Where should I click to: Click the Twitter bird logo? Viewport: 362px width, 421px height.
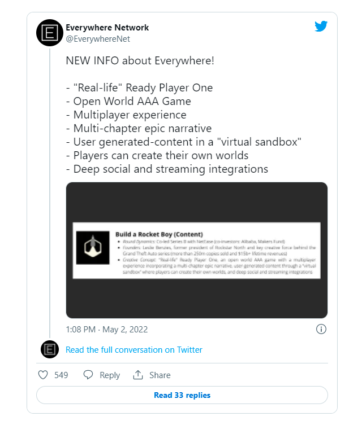coord(321,27)
